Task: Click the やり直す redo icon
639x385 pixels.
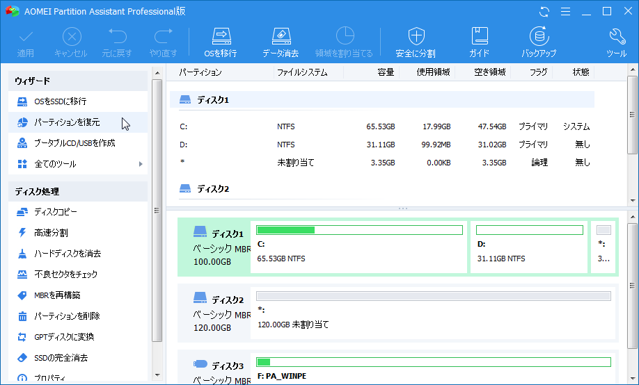Action: pos(163,42)
